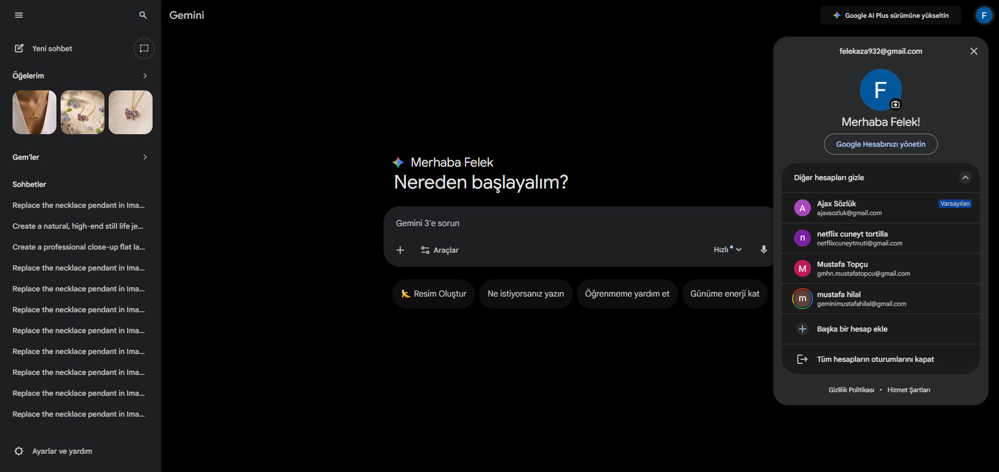
Task: Click 'Tüm hesapların oturumlarını kapat' sign-out
Action: click(x=881, y=359)
